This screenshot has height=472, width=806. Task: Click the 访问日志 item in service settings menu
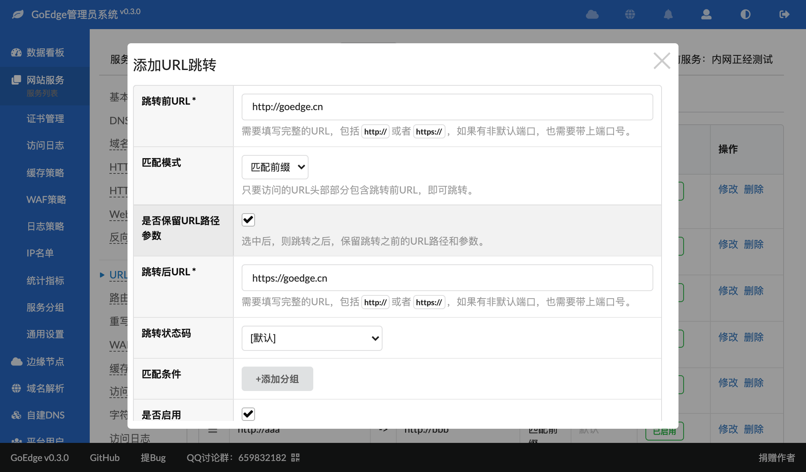point(129,438)
